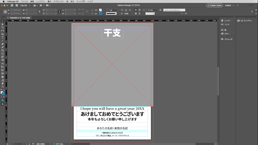Open the InDesign CC application menu
The image size is (258, 145).
click(13, 2)
